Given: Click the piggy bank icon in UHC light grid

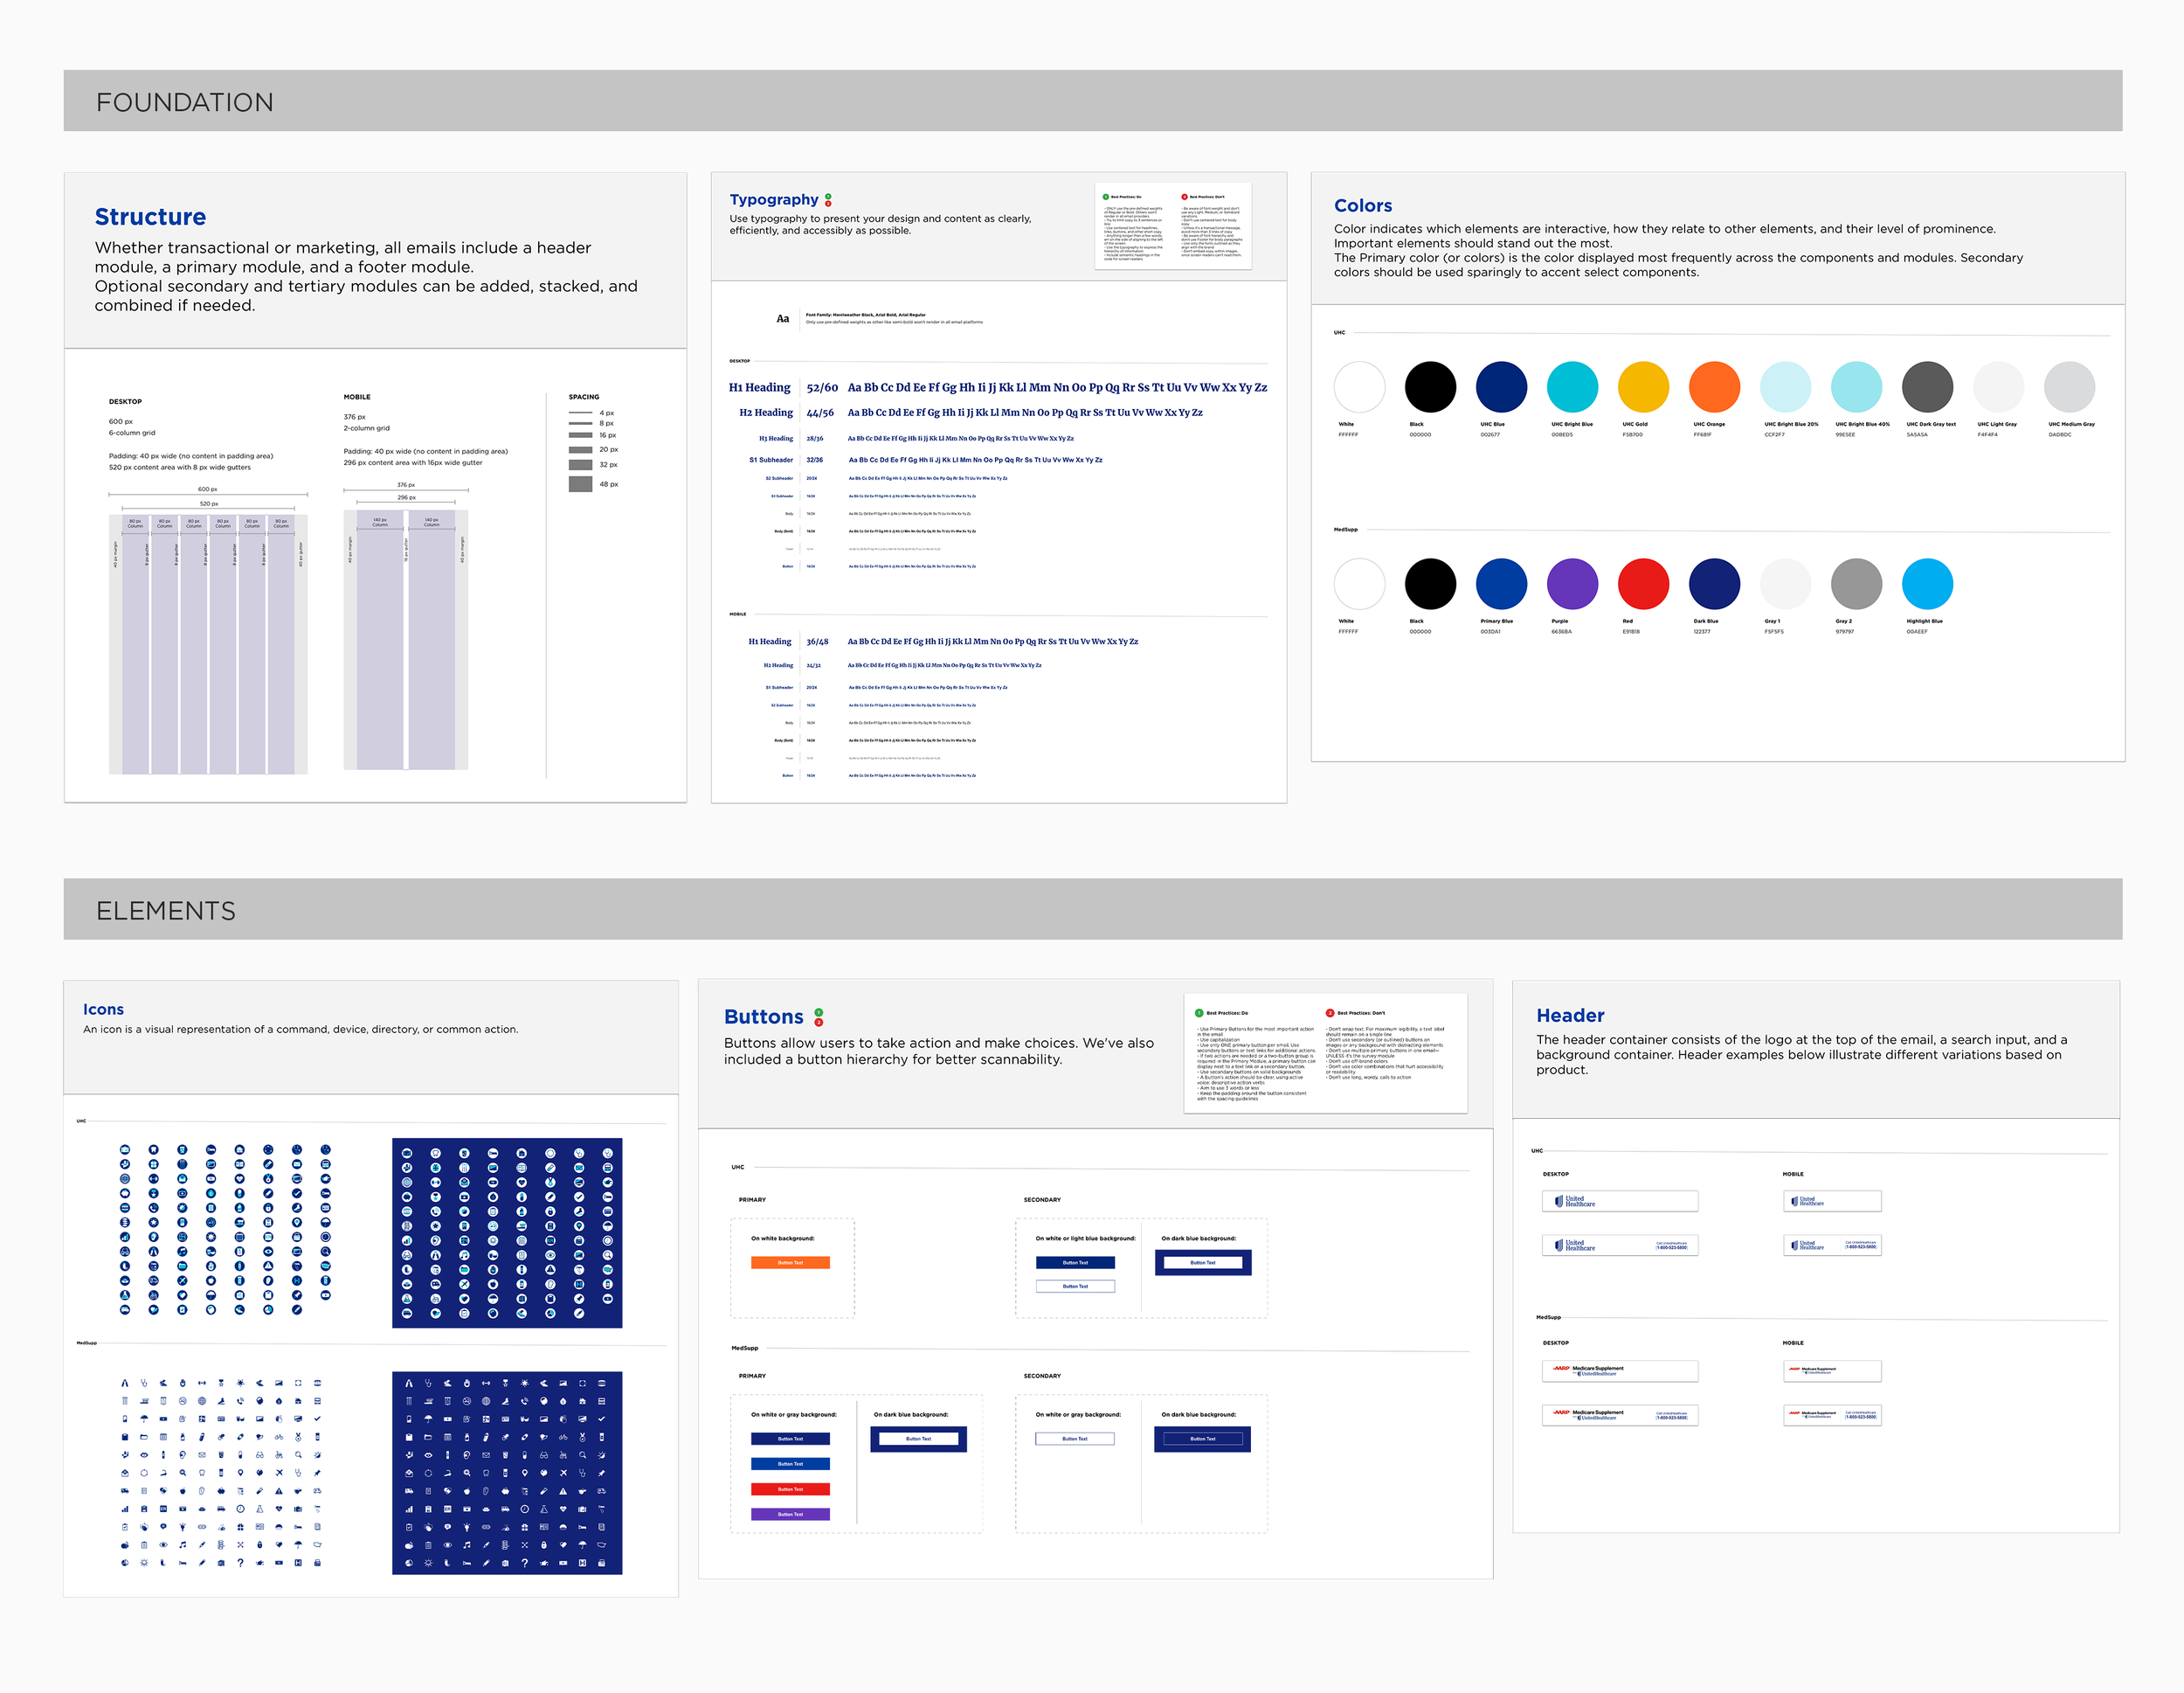Looking at the screenshot, I should click(125, 1194).
